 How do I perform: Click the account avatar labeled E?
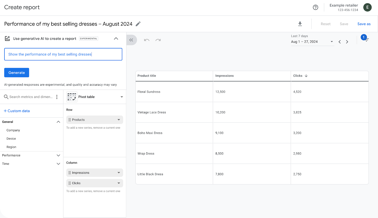coord(367,7)
